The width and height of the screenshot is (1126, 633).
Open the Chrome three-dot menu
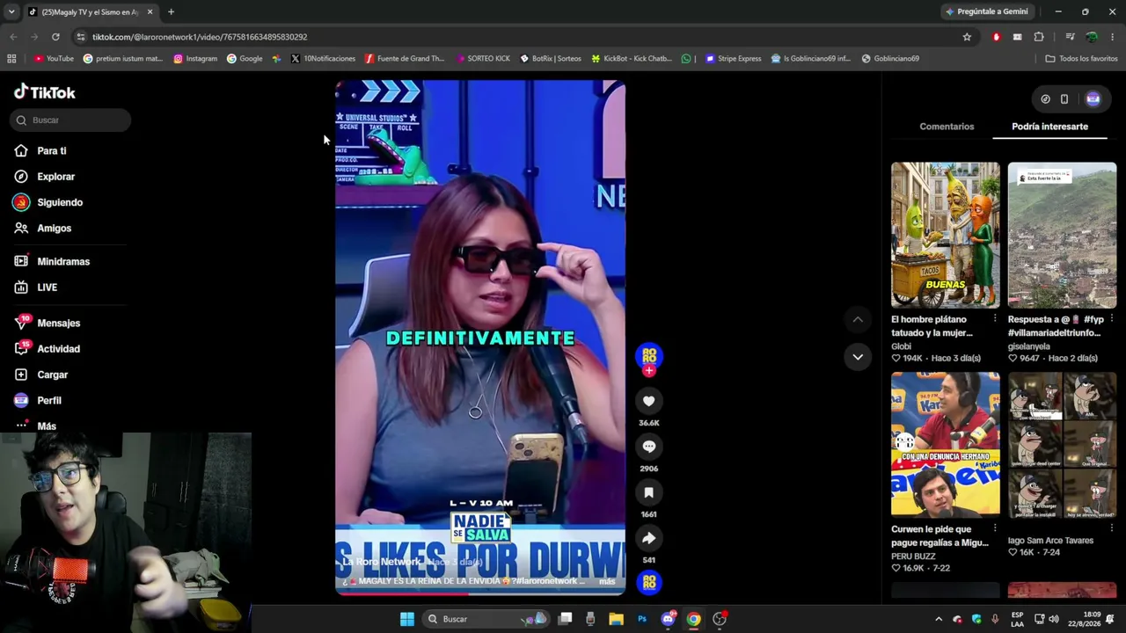click(1112, 37)
